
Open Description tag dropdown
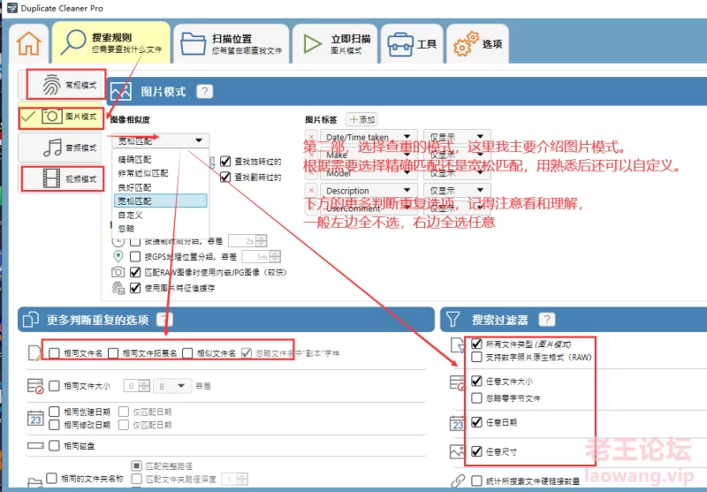coord(369,190)
